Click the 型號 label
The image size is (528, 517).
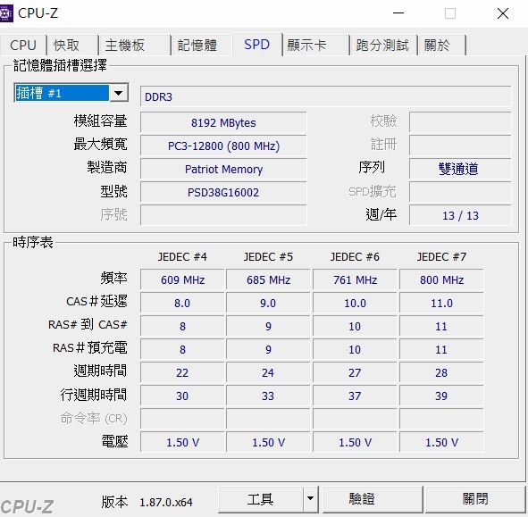coord(113,191)
